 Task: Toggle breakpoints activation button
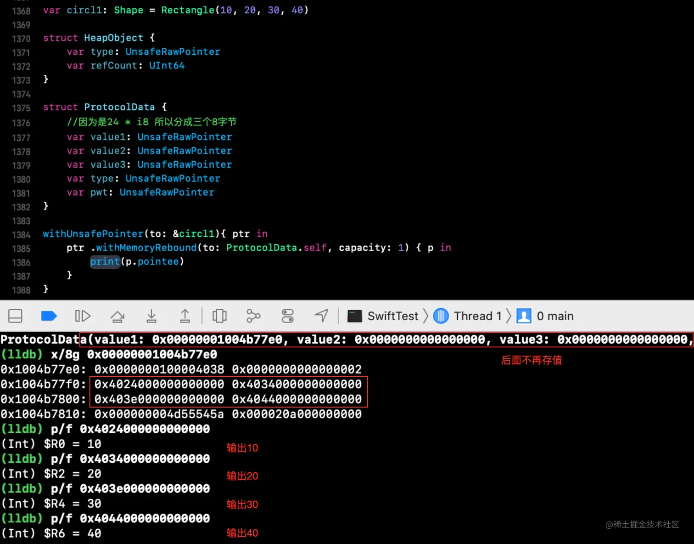coord(49,316)
